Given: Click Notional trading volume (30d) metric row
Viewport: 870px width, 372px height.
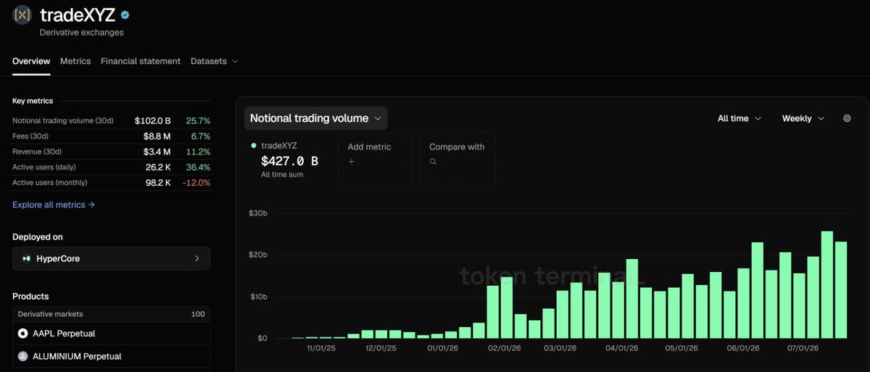Looking at the screenshot, I should coord(111,120).
